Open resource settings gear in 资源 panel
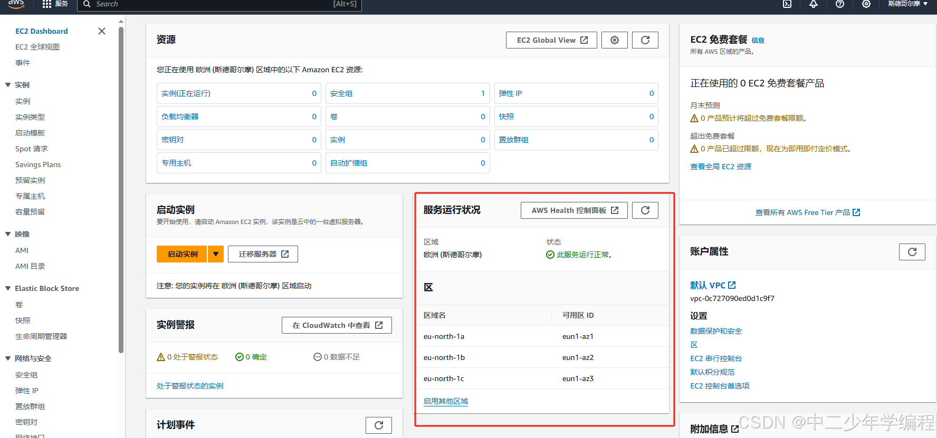The image size is (937, 438). coord(615,40)
